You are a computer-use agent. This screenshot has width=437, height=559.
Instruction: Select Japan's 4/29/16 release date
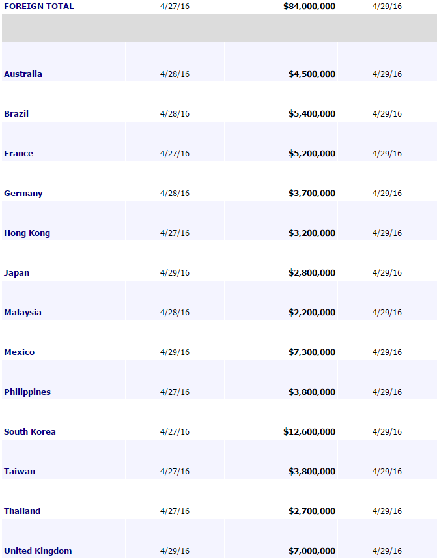tap(175, 273)
